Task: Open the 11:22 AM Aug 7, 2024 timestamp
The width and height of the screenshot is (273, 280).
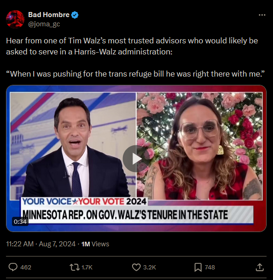Action: point(41,244)
